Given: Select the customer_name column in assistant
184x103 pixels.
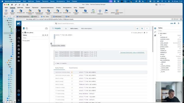Looking at the screenshot, I should 165,39.
